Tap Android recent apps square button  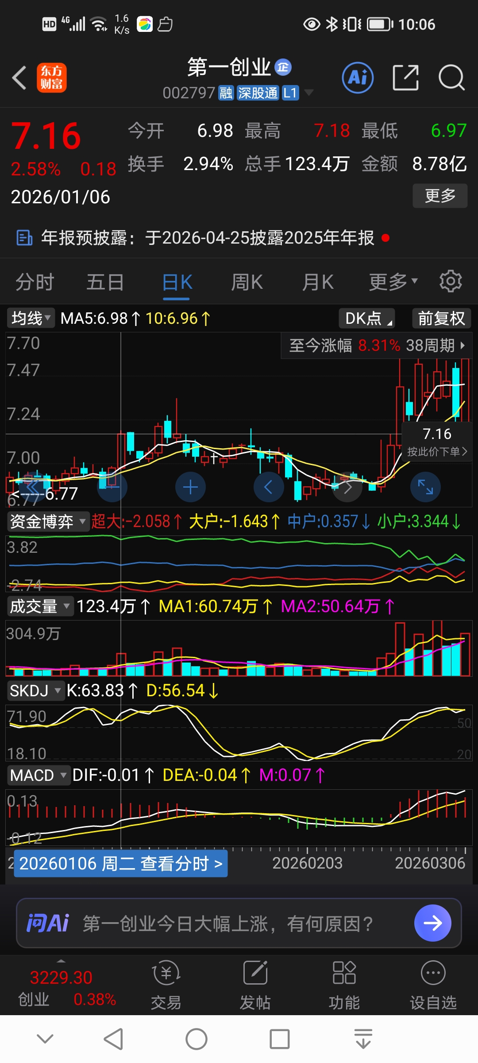[x=280, y=1039]
